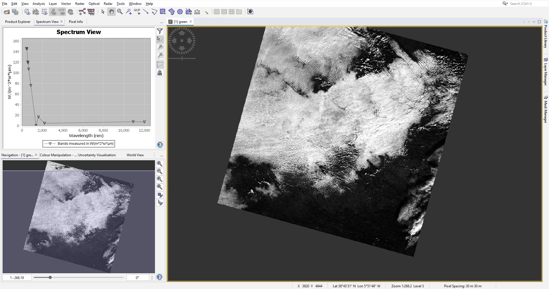Click the rightmost toolbar plot icon
Viewport: 549px width, 289px height.
[x=250, y=12]
